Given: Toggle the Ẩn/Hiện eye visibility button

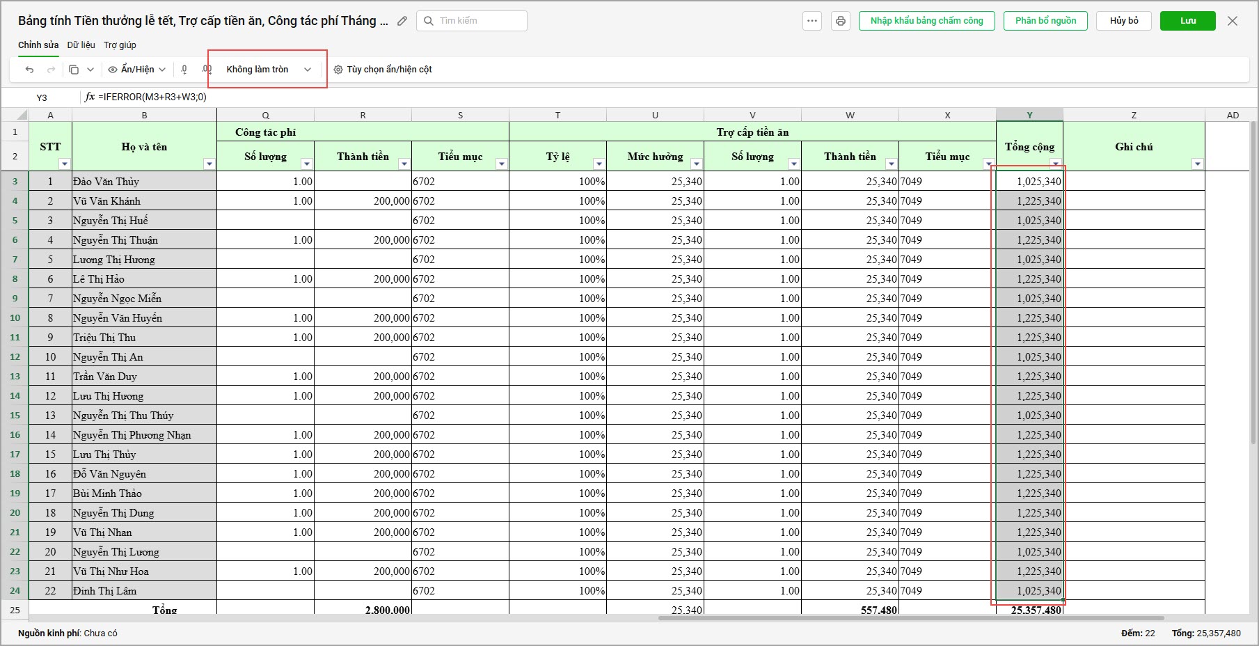Looking at the screenshot, I should point(137,70).
